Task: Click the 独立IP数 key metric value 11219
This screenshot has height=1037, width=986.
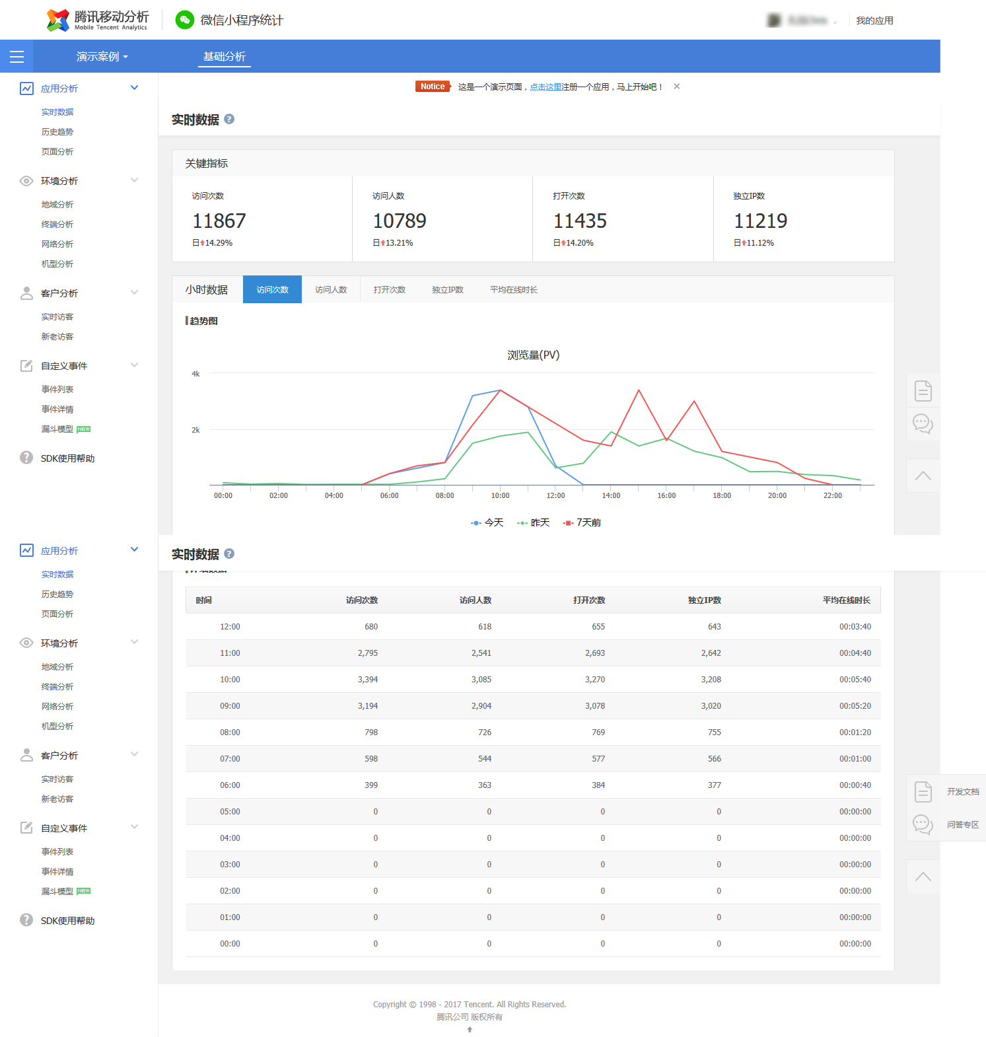Action: pyautogui.click(x=761, y=221)
